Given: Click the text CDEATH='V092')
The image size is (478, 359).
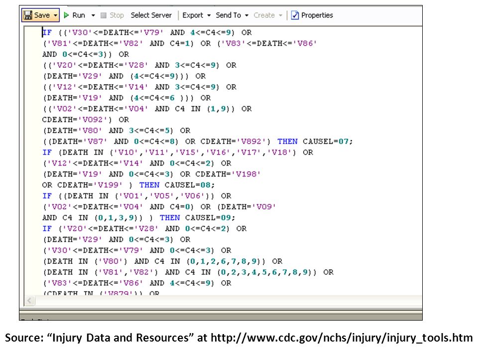Looking at the screenshot, I should tap(77, 120).
